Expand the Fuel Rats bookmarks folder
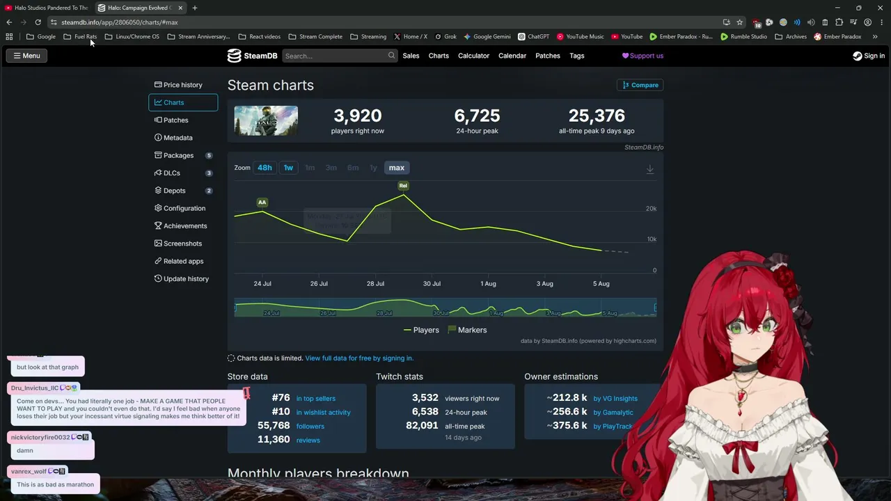Viewport: 891px width, 501px height. point(80,36)
